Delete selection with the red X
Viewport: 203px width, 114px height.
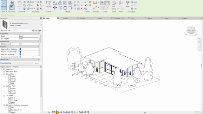pyautogui.click(x=82, y=9)
